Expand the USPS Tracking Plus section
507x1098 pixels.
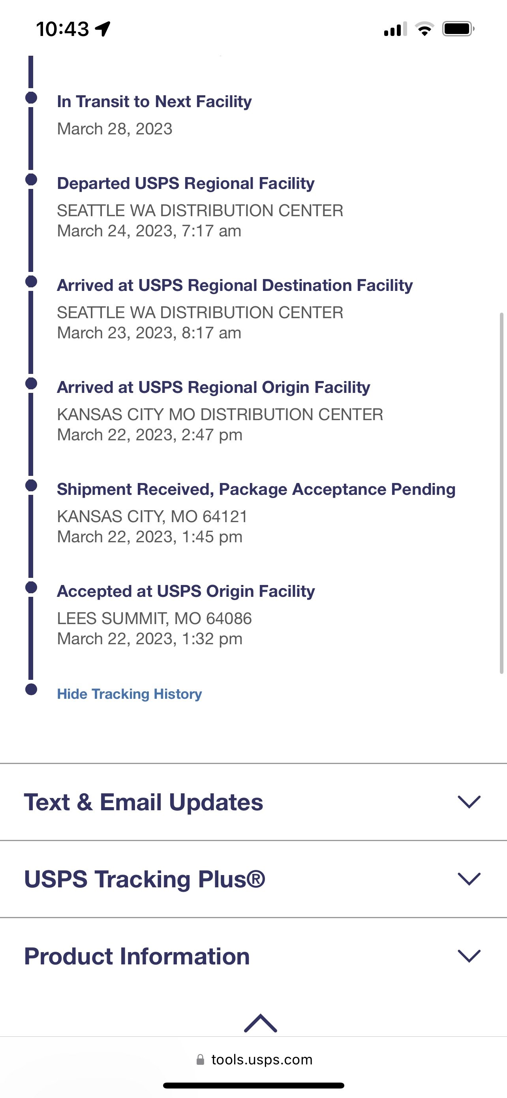(x=469, y=879)
